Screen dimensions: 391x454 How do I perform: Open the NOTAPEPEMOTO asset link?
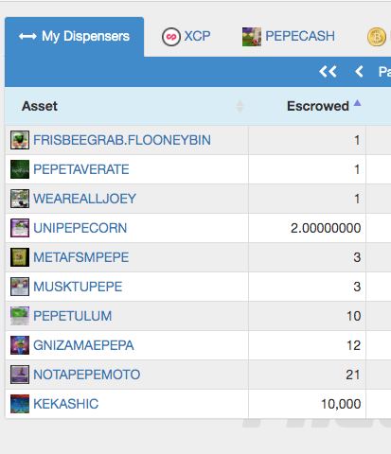[87, 375]
